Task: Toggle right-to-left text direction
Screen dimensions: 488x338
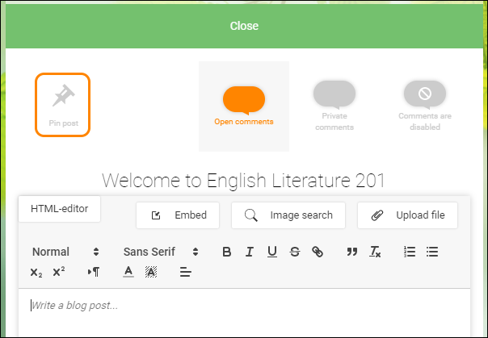Action: tap(94, 273)
